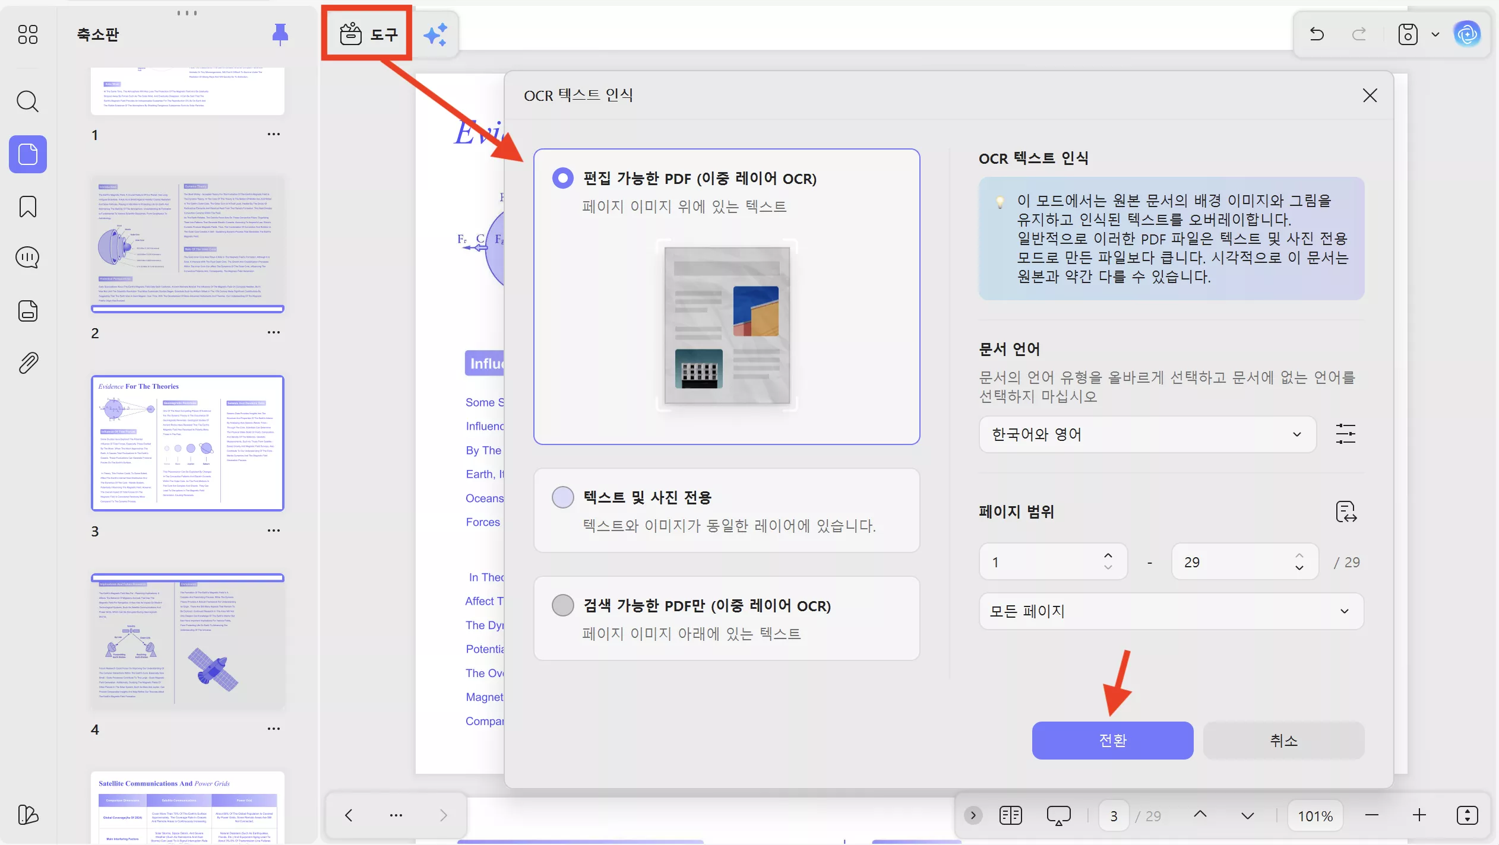
Task: Click the undo icon
Action: (x=1316, y=34)
